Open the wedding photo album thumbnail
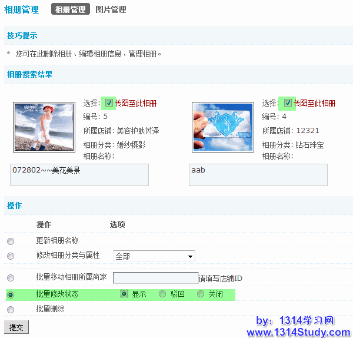 [x=44, y=128]
